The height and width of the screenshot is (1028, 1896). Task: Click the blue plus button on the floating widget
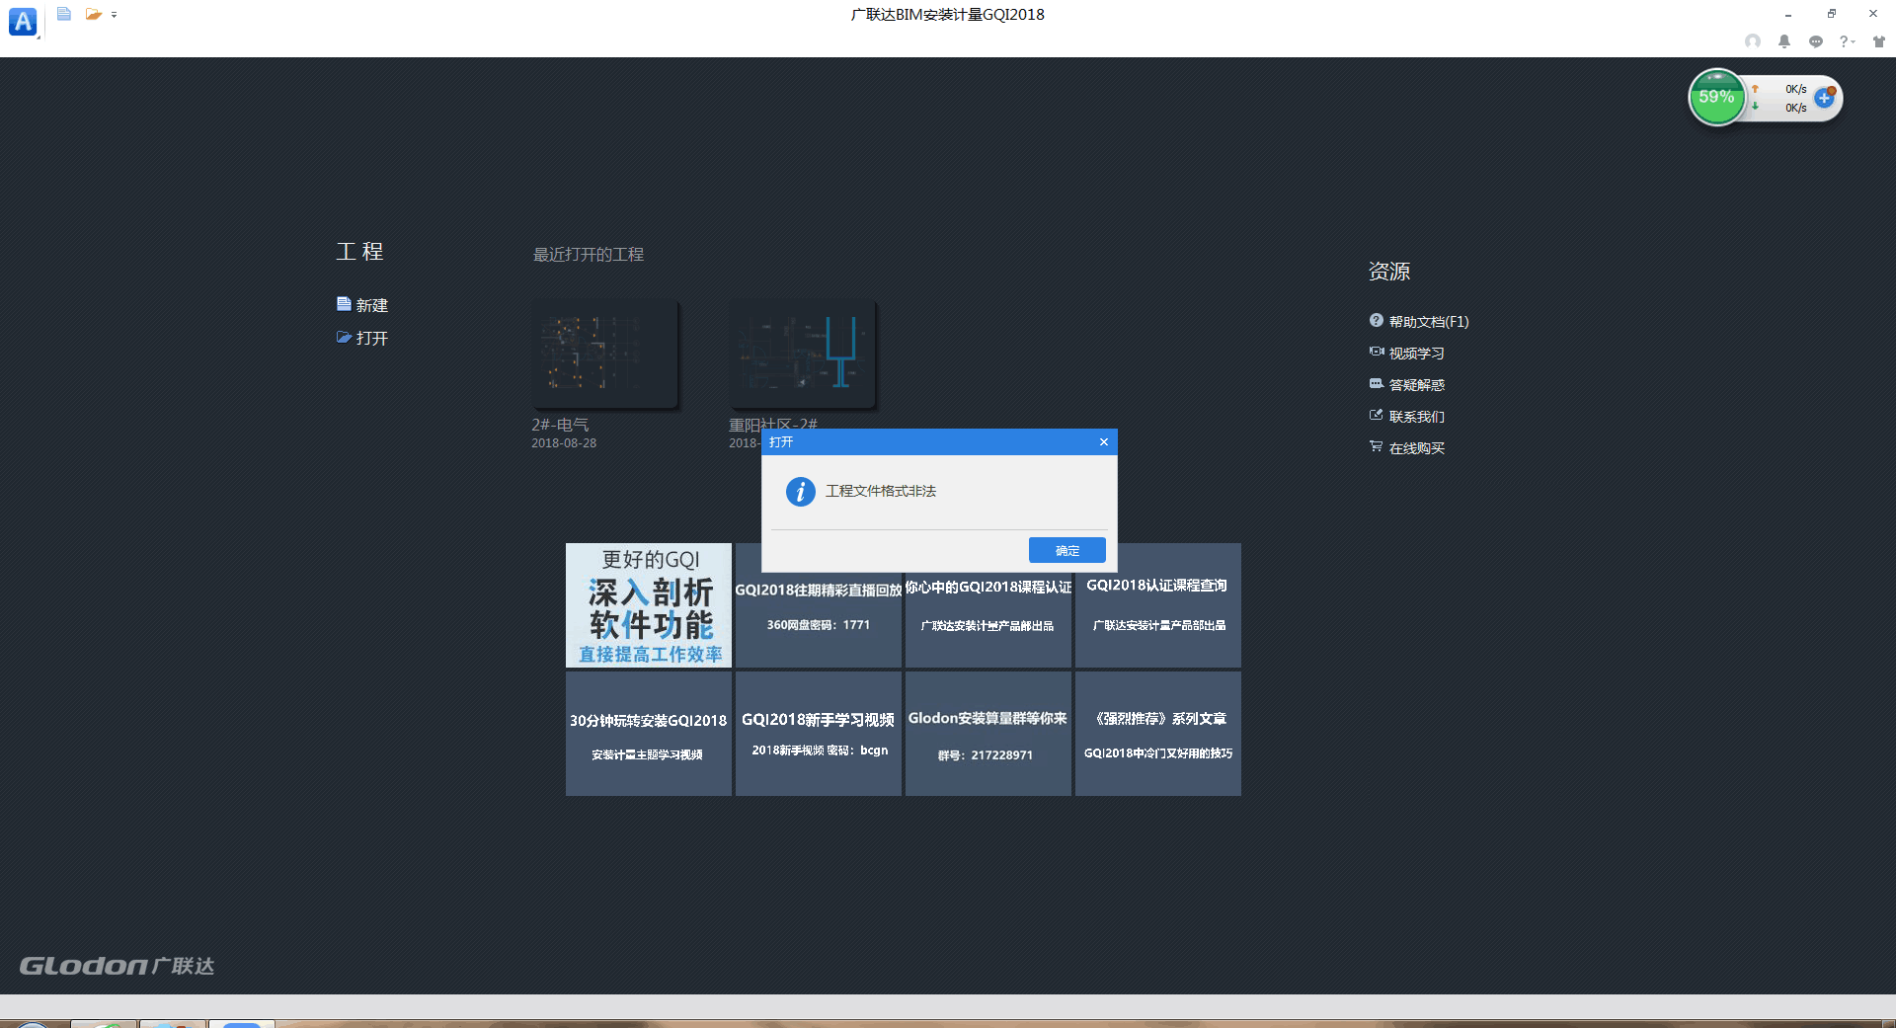(1825, 98)
